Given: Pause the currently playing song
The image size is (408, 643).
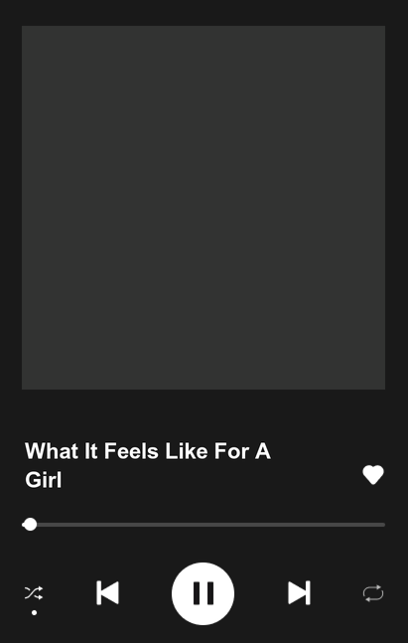Looking at the screenshot, I should 203,593.
